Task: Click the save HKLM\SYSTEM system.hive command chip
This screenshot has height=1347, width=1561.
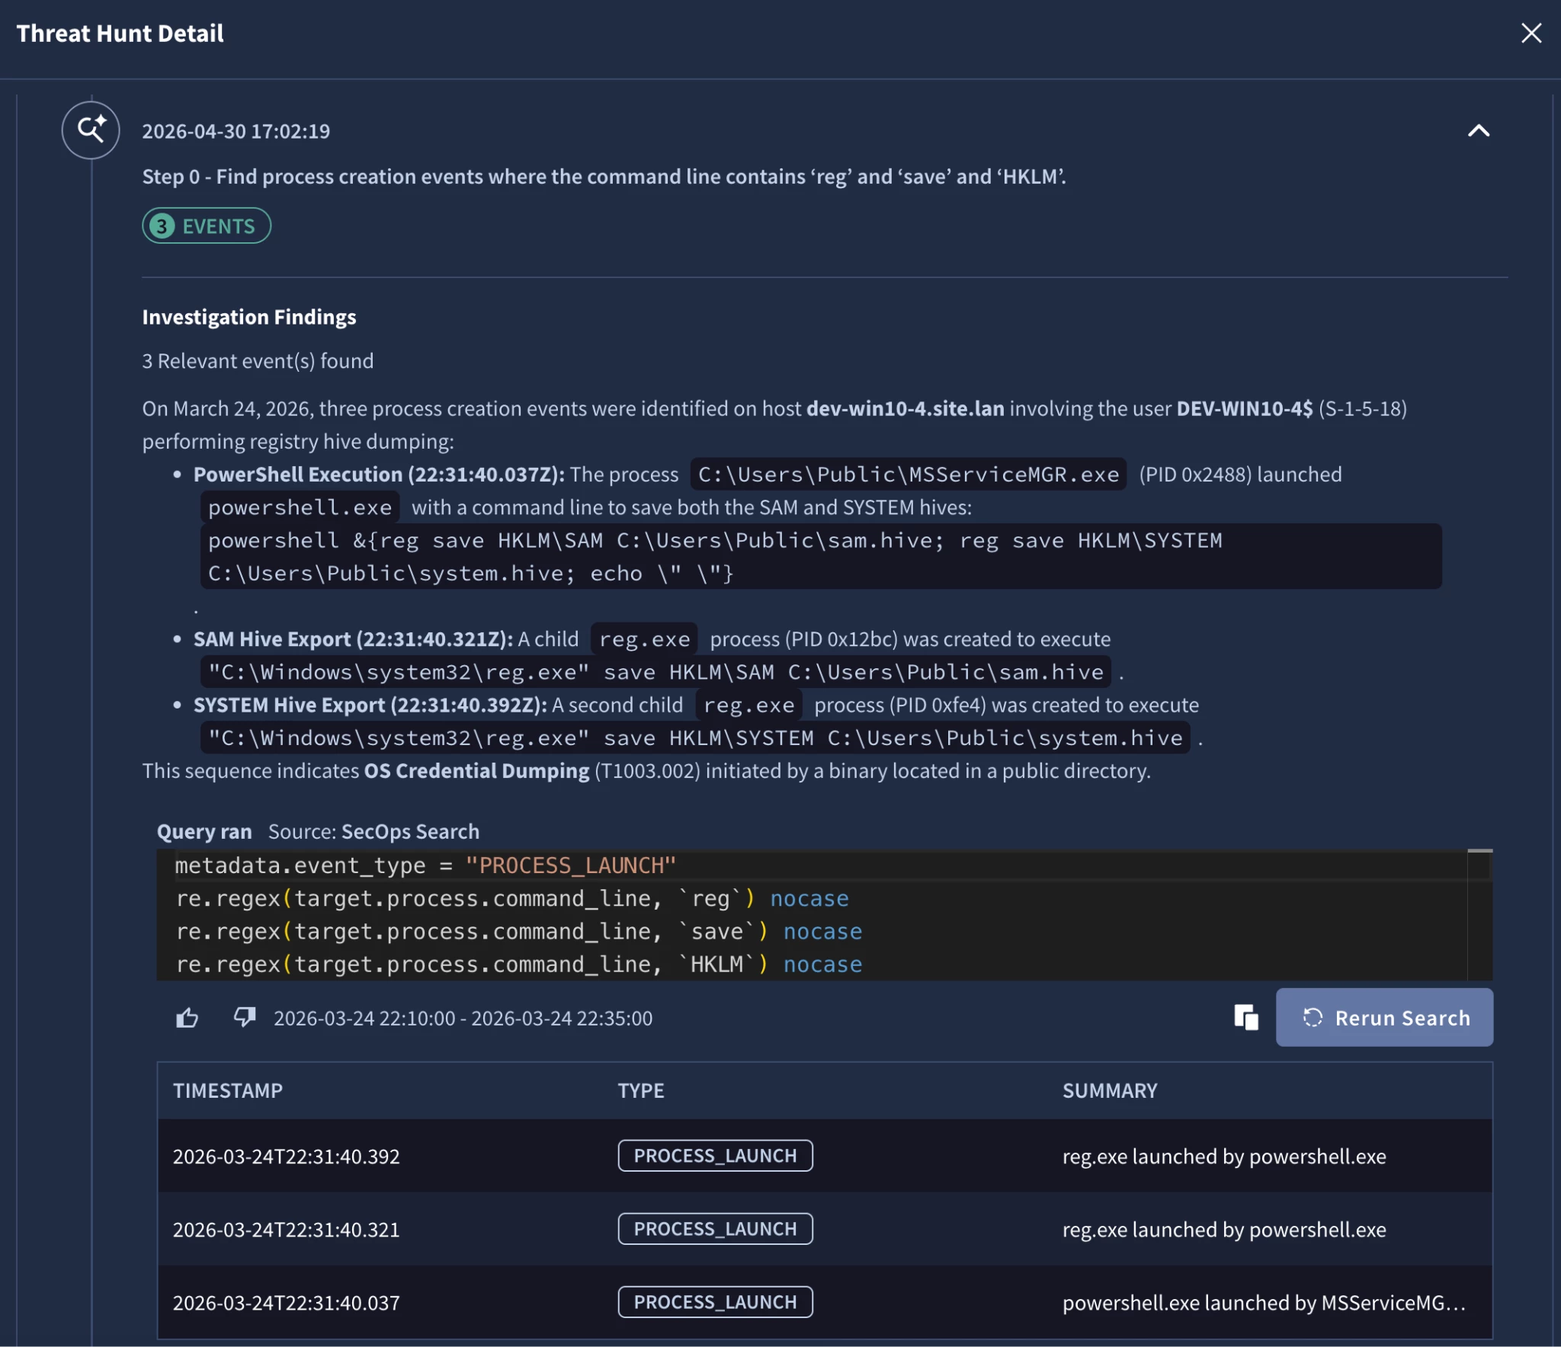Action: click(695, 737)
